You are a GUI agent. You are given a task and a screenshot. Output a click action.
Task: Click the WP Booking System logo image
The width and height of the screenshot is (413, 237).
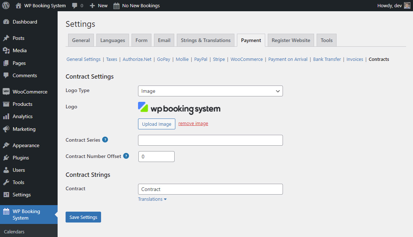(x=179, y=108)
